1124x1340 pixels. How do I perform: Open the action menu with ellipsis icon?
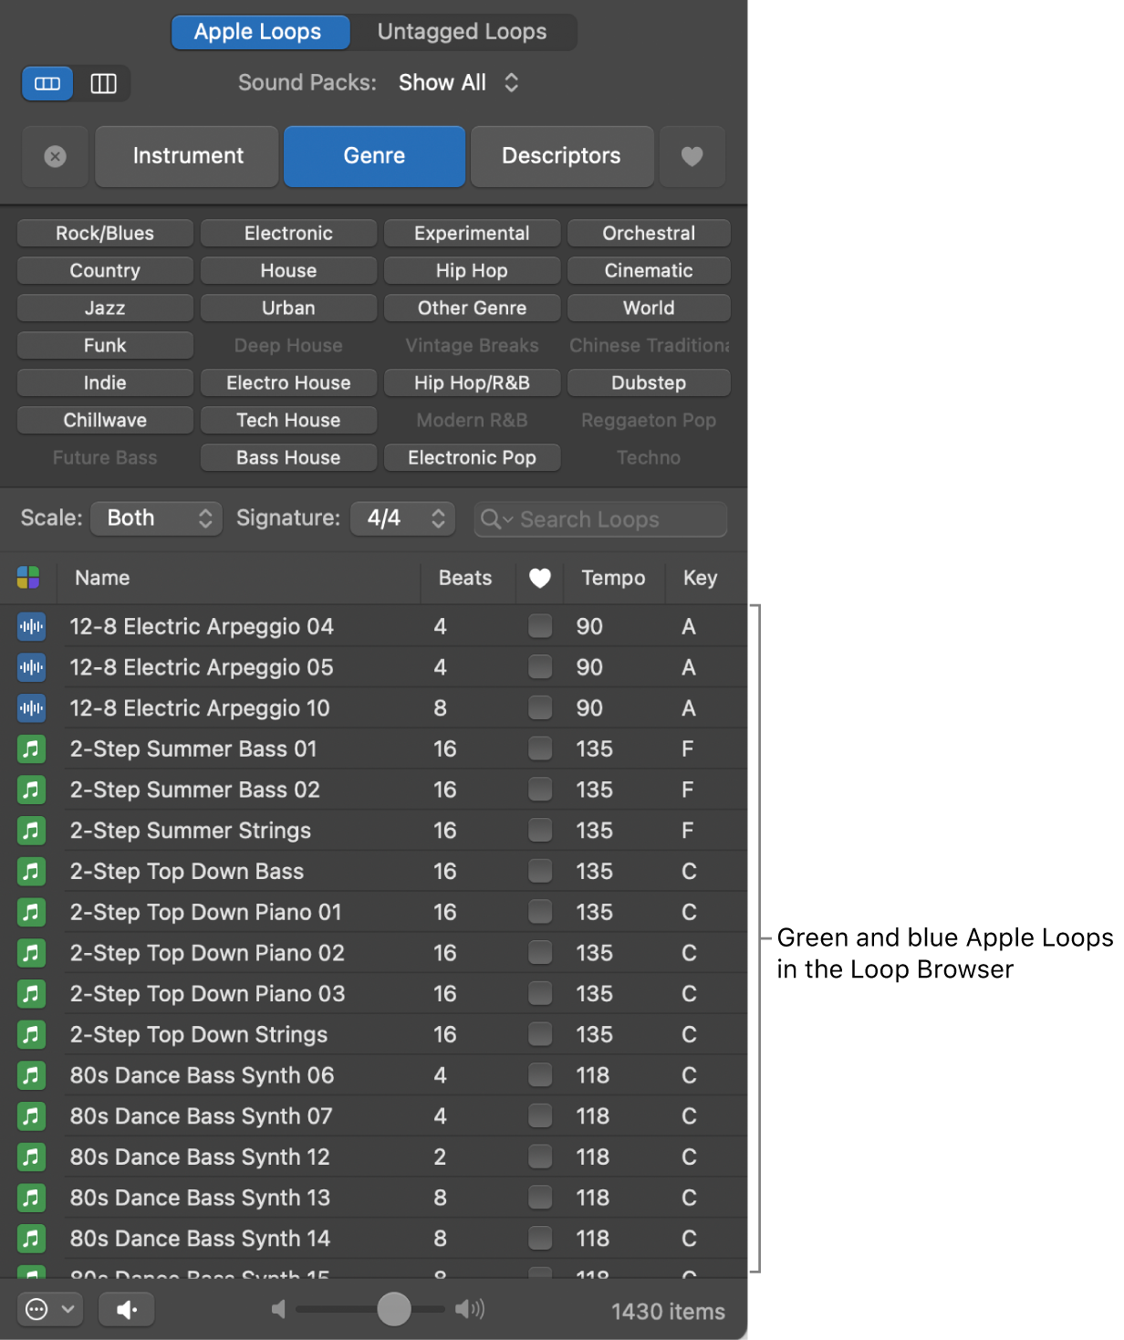tap(49, 1310)
